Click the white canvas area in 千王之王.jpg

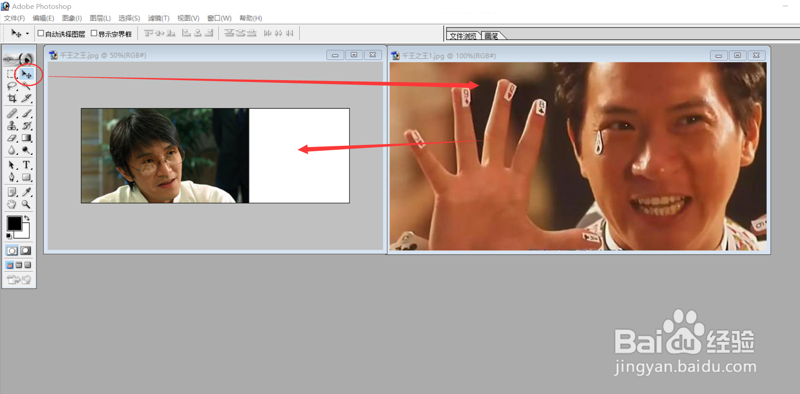299,156
